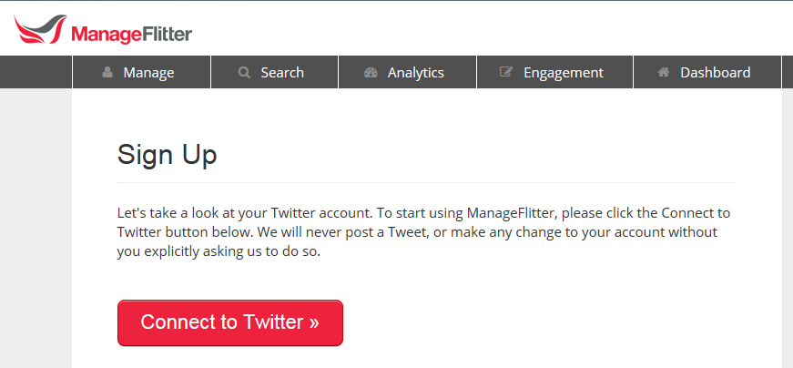Click the gauge icon beside Analytics
This screenshot has height=368, width=793.
tap(371, 72)
